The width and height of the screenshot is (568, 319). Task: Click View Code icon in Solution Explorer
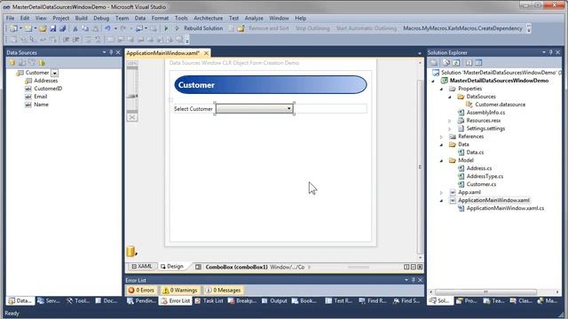pyautogui.click(x=469, y=63)
